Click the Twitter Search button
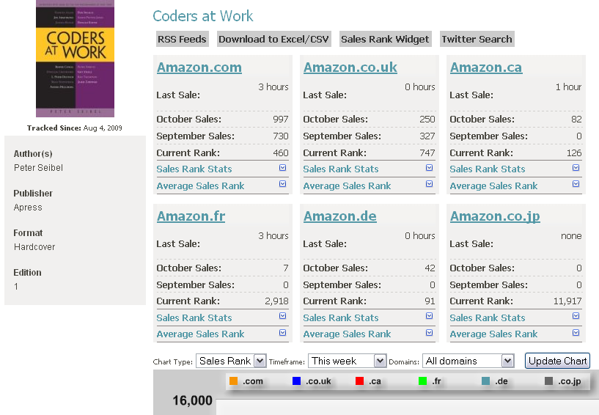This screenshot has width=599, height=415. (477, 39)
